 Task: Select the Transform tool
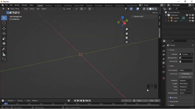(4, 43)
